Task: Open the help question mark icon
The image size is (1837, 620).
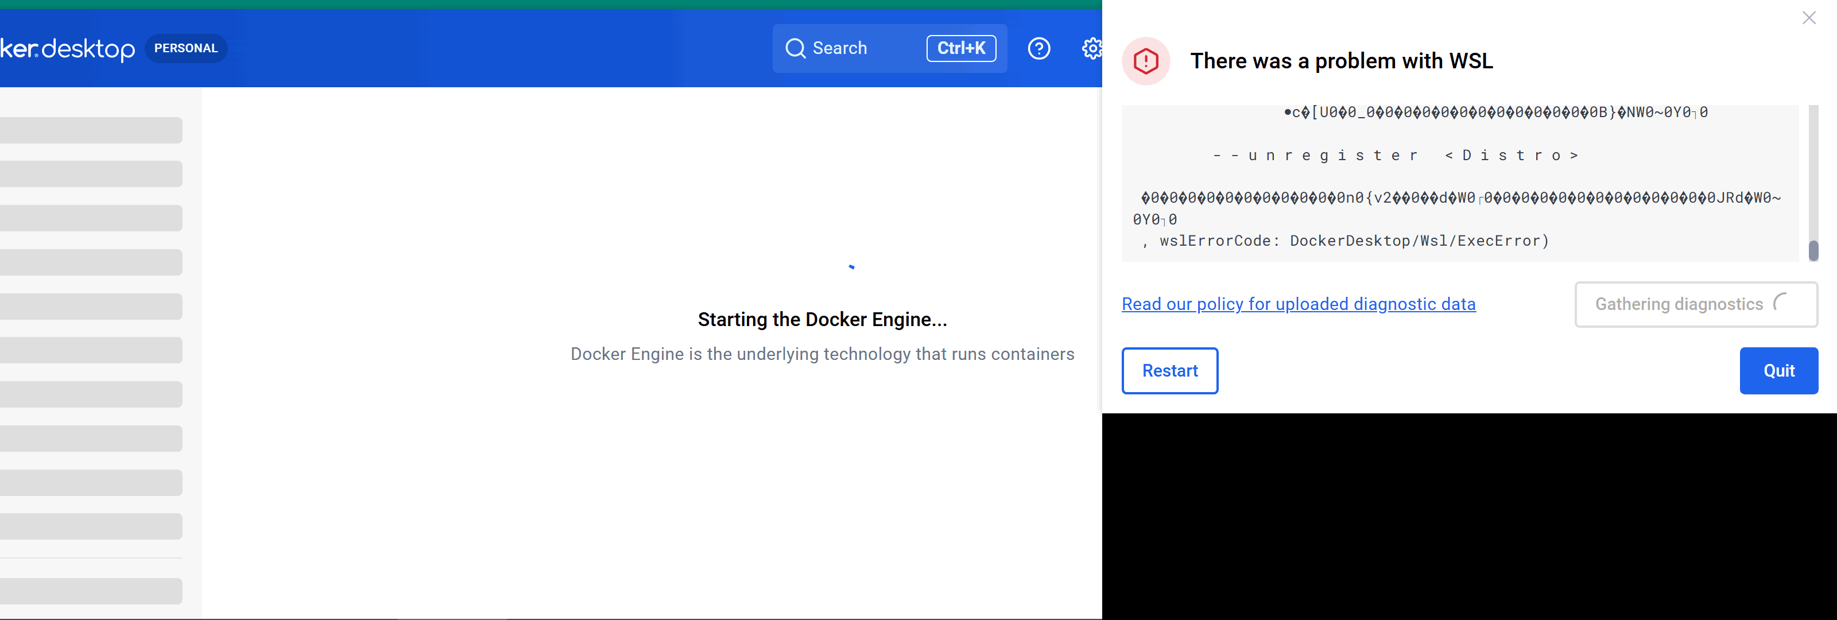Action: click(1038, 49)
